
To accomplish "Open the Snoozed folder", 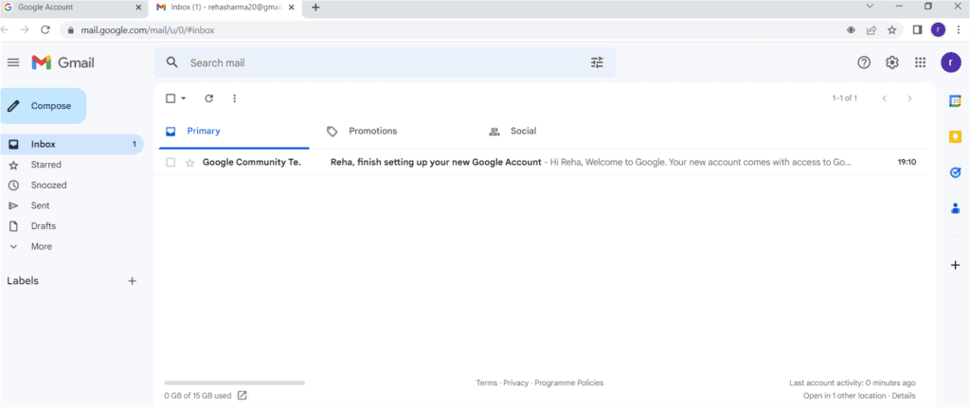I will pos(49,185).
